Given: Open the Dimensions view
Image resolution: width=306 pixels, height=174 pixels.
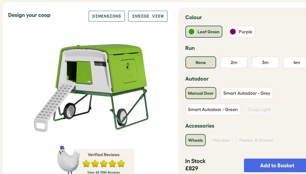Looking at the screenshot, I should (x=107, y=16).
